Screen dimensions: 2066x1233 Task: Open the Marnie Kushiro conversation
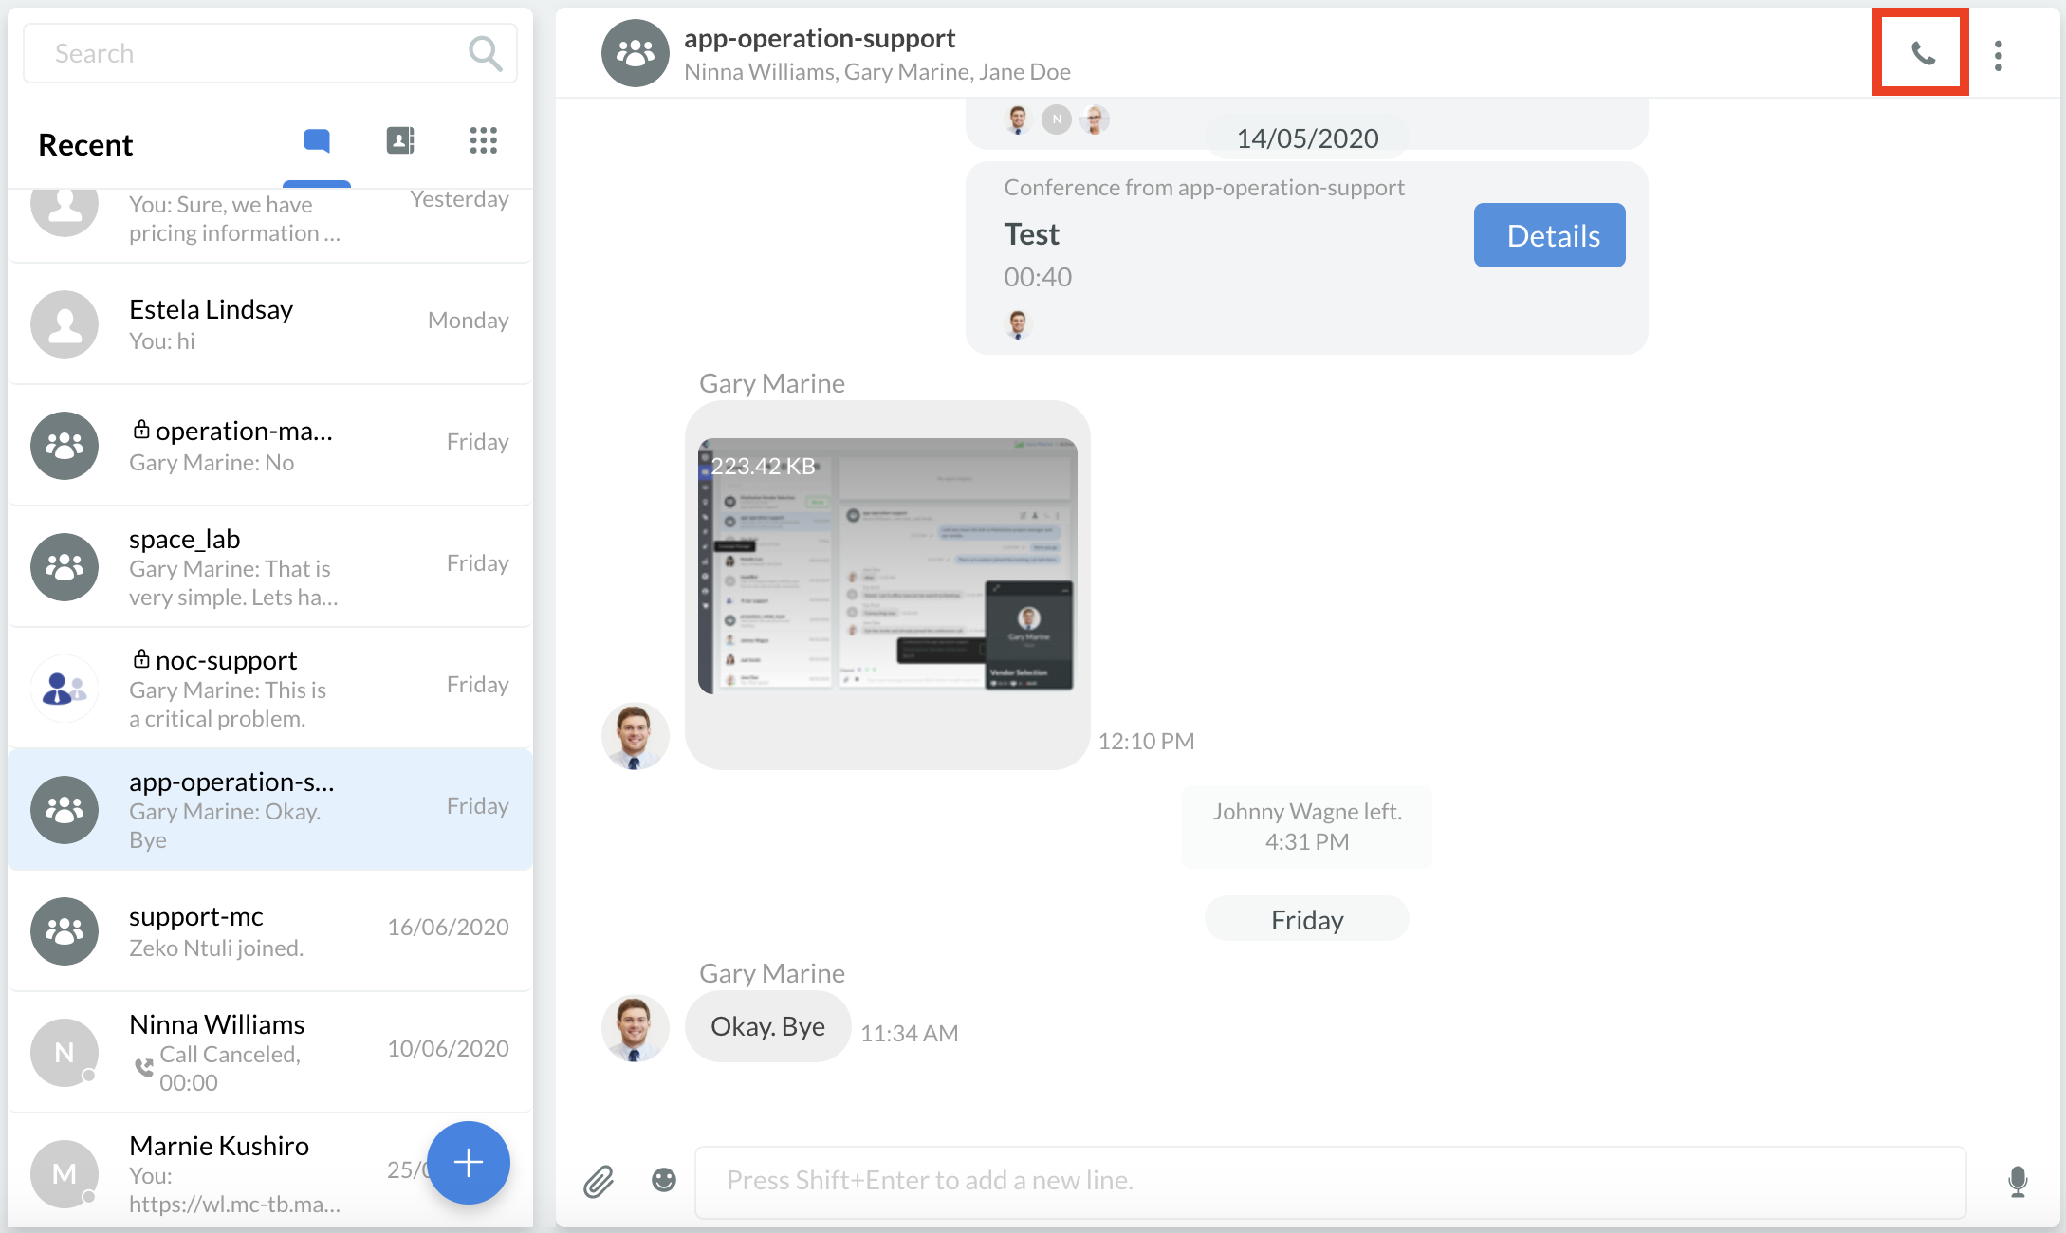(x=270, y=1172)
